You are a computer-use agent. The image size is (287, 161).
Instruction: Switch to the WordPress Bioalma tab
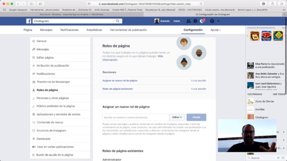(72, 15)
